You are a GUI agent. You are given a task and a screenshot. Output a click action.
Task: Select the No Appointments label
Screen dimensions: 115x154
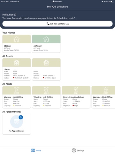click(17, 131)
